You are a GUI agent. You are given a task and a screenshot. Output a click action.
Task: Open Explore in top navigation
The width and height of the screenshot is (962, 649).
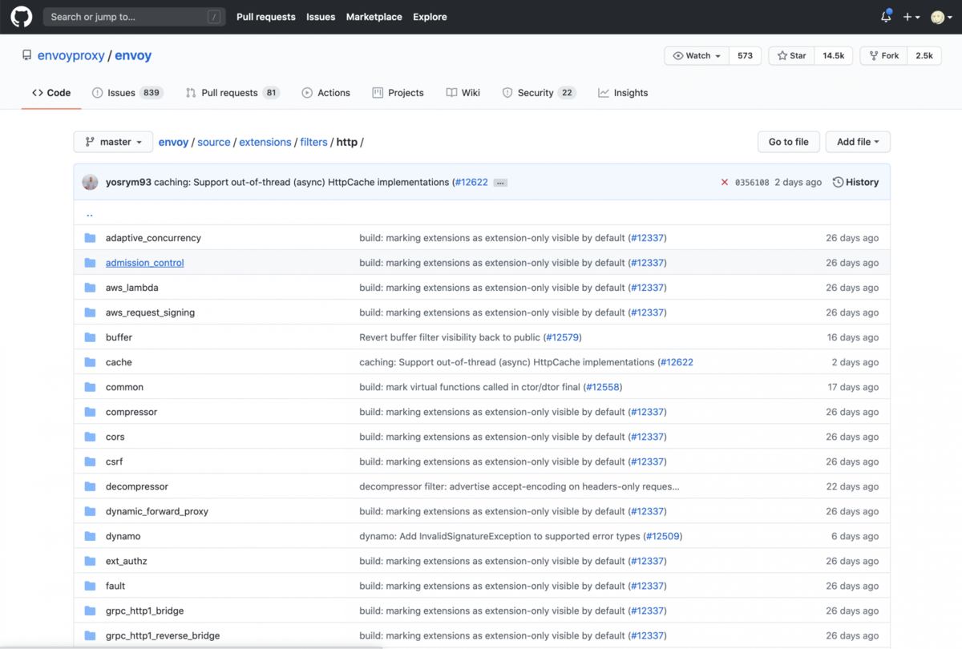coord(430,17)
